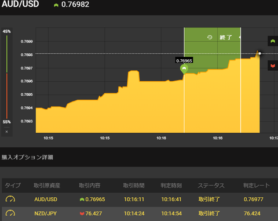Click the 0.7699 price axis label
This screenshot has width=278, height=221.
pos(27,41)
